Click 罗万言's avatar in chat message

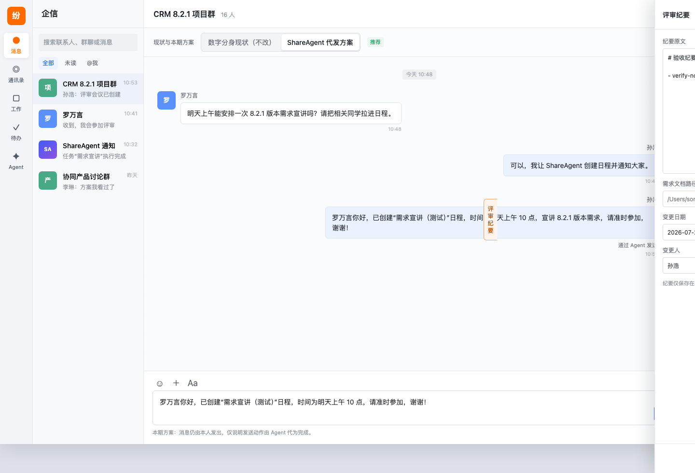pos(167,100)
